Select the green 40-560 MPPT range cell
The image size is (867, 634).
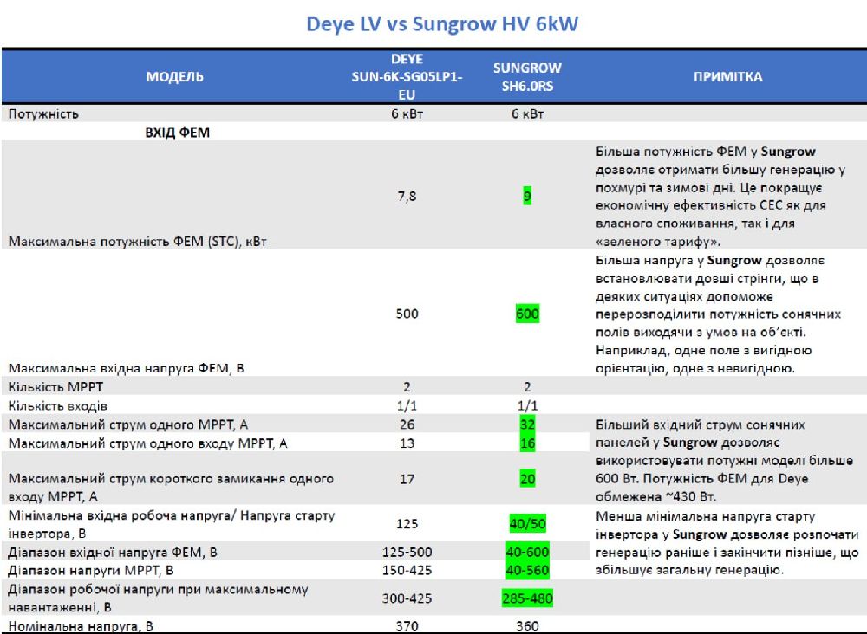527,570
